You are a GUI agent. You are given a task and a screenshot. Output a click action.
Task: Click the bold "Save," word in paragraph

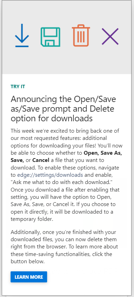click(17, 160)
